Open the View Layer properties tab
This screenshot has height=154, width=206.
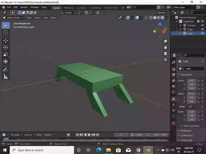coord(174,80)
